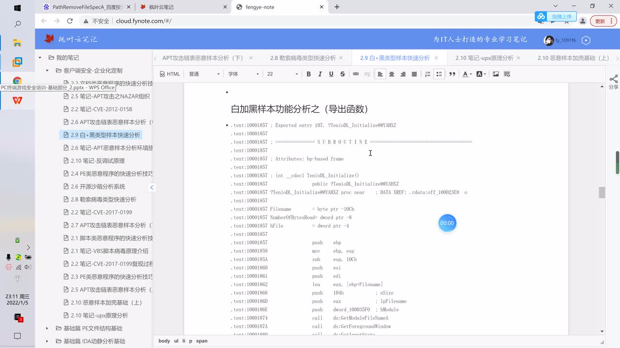The height and width of the screenshot is (348, 620).
Task: Toggle bold formatting in the editor toolbar
Action: [309, 74]
